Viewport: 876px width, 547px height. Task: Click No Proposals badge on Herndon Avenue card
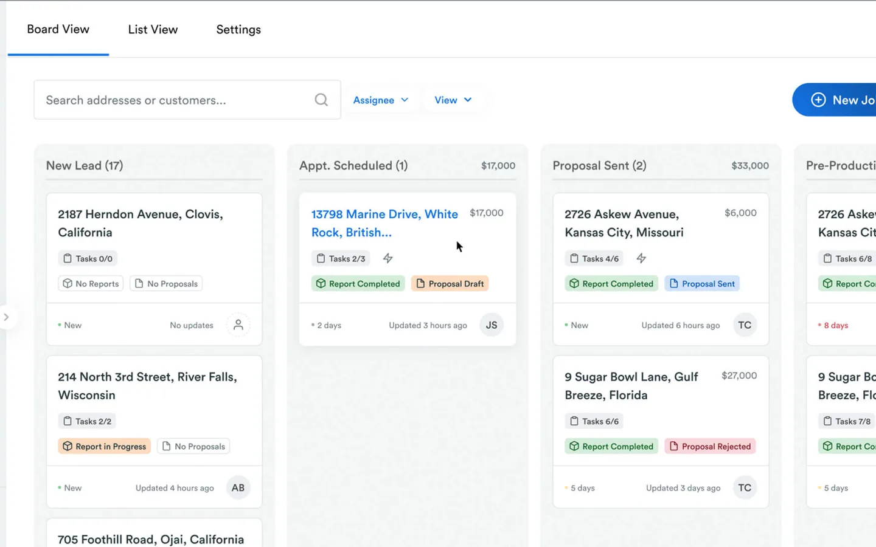click(166, 283)
